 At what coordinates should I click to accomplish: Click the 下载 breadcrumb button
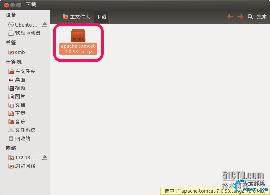coord(101,17)
